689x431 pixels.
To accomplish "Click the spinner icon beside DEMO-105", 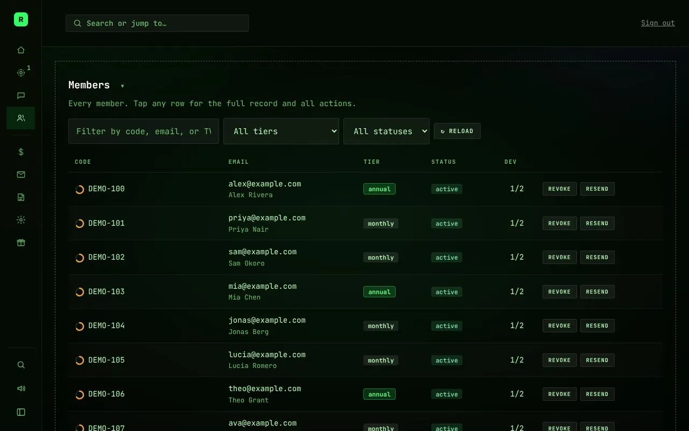I will 80,360.
